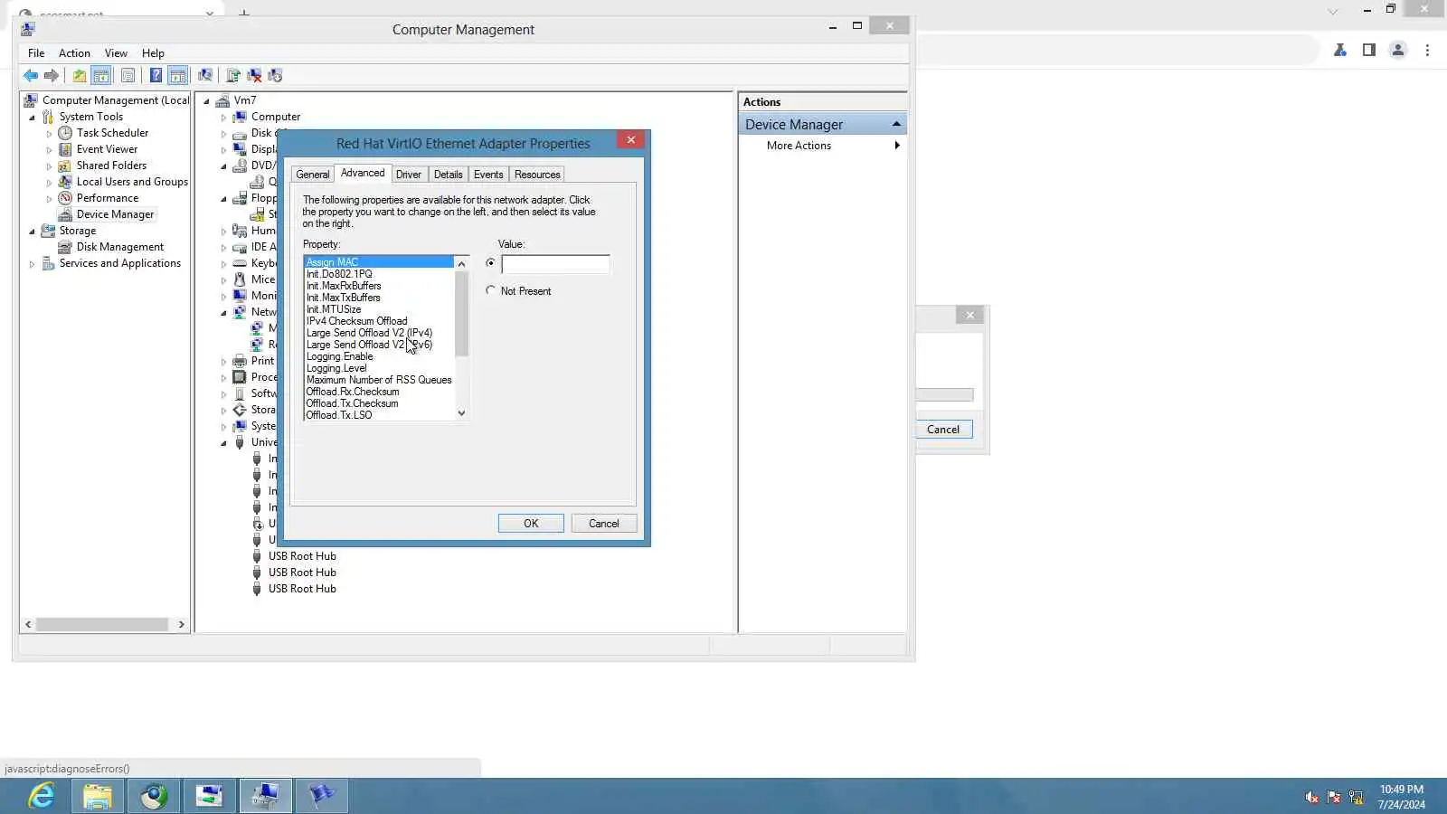Select the Value radio button
1447x814 pixels.
click(490, 263)
